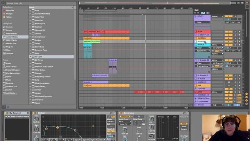250x141 pixels.
Task: Enable the Sidechain toggle in Compressor
Action: point(125,117)
